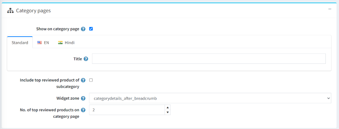Uncheck Show on category page checkbox
Screen dimensions: 339x129
[x=91, y=29]
